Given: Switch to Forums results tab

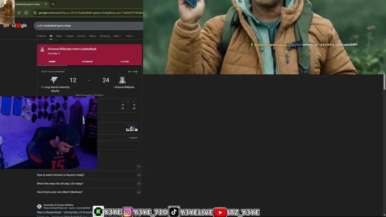Looking at the screenshot, I should point(81,36).
